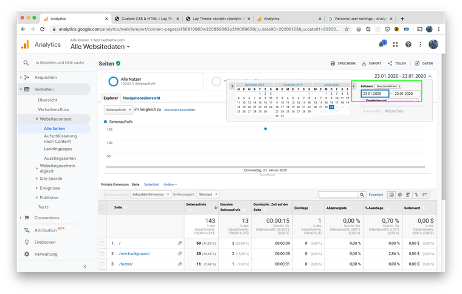Viewport: 462px width, 294px height.
Task: Click the start date input field
Action: 374,94
